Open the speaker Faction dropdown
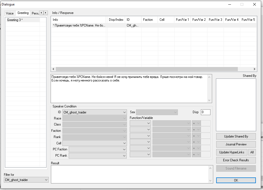 95,131
